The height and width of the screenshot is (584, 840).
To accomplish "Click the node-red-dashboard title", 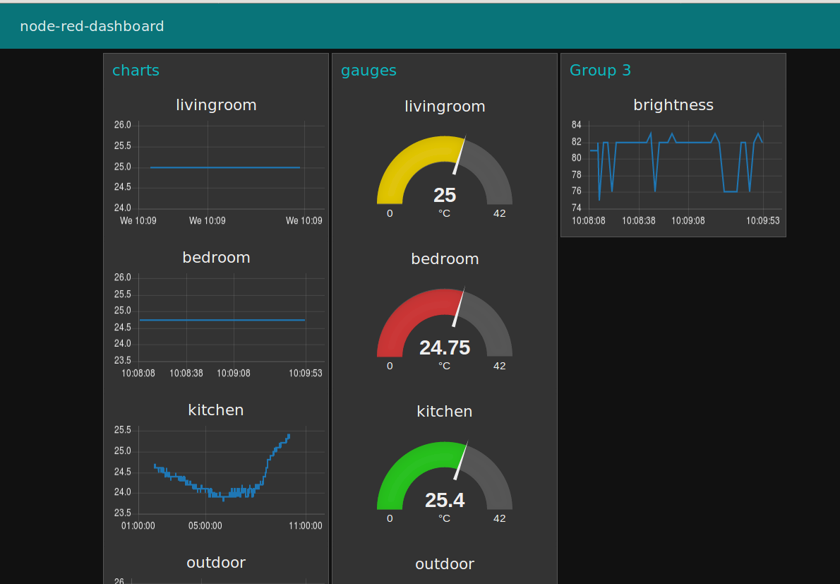I will pyautogui.click(x=92, y=26).
